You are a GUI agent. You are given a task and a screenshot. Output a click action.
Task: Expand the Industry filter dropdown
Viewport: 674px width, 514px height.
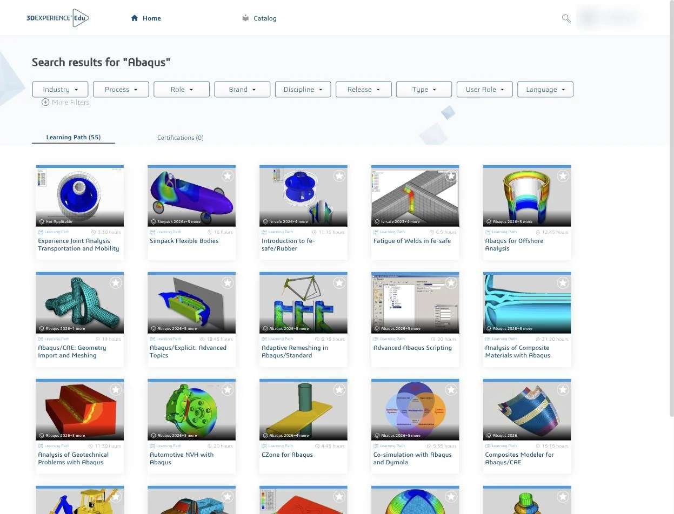tap(60, 90)
